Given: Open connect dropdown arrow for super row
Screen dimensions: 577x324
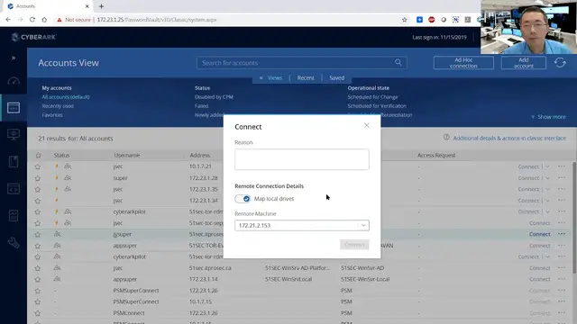Looking at the screenshot, I should (x=547, y=178).
